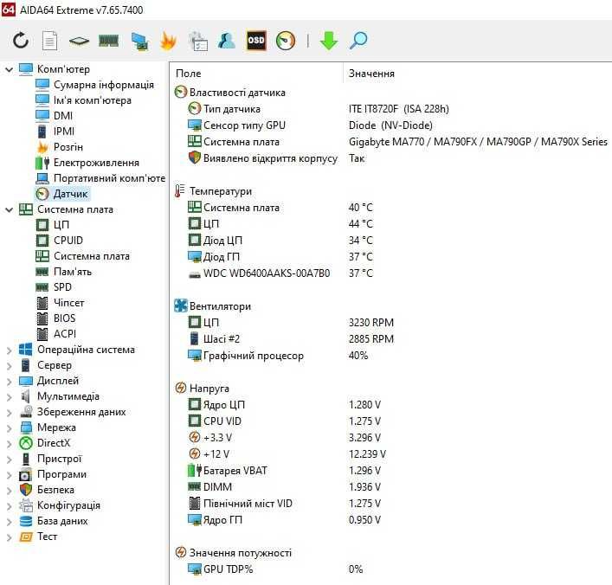This screenshot has width=612, height=585.
Task: Collapse the Системна плата tree node
Action: (9, 210)
